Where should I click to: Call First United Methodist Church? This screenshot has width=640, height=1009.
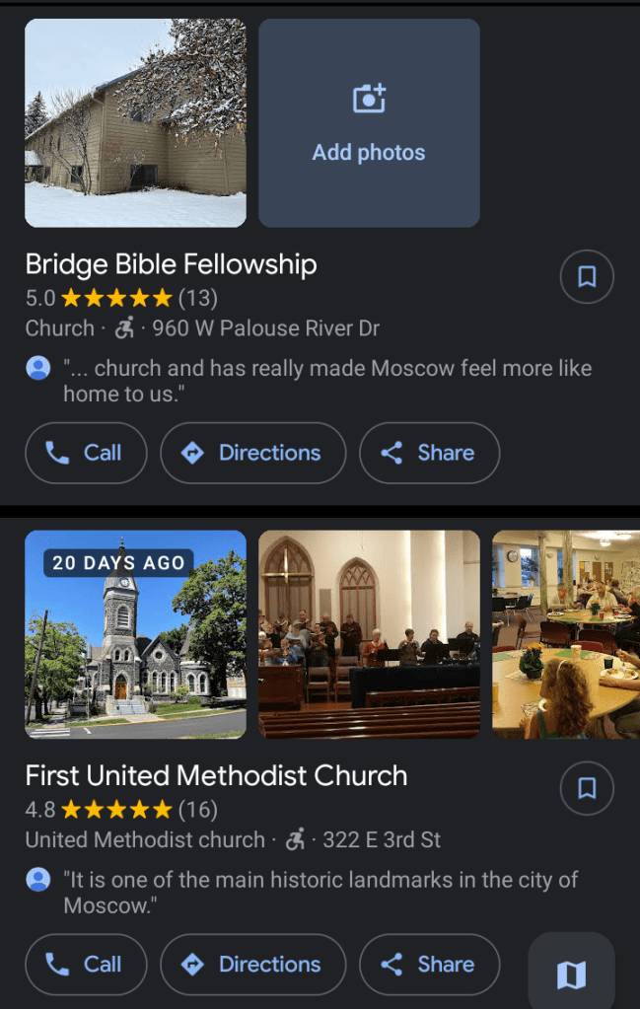[x=86, y=965]
